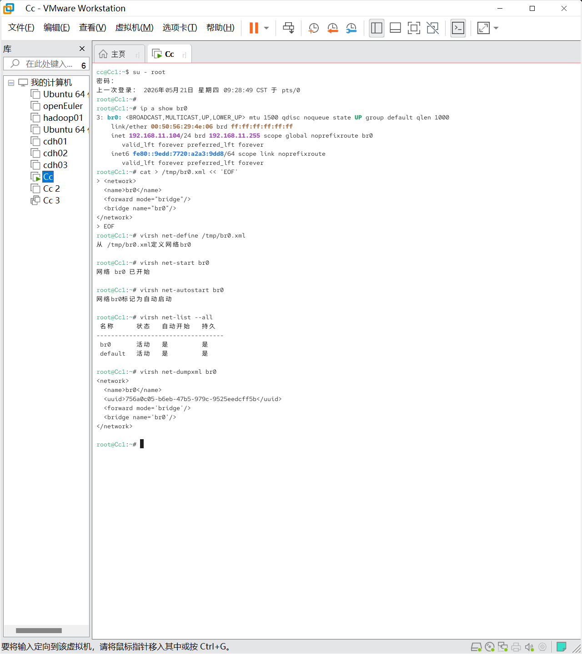Click the openEuler VM icon
Screen dimensions: 582x654
(x=35, y=106)
